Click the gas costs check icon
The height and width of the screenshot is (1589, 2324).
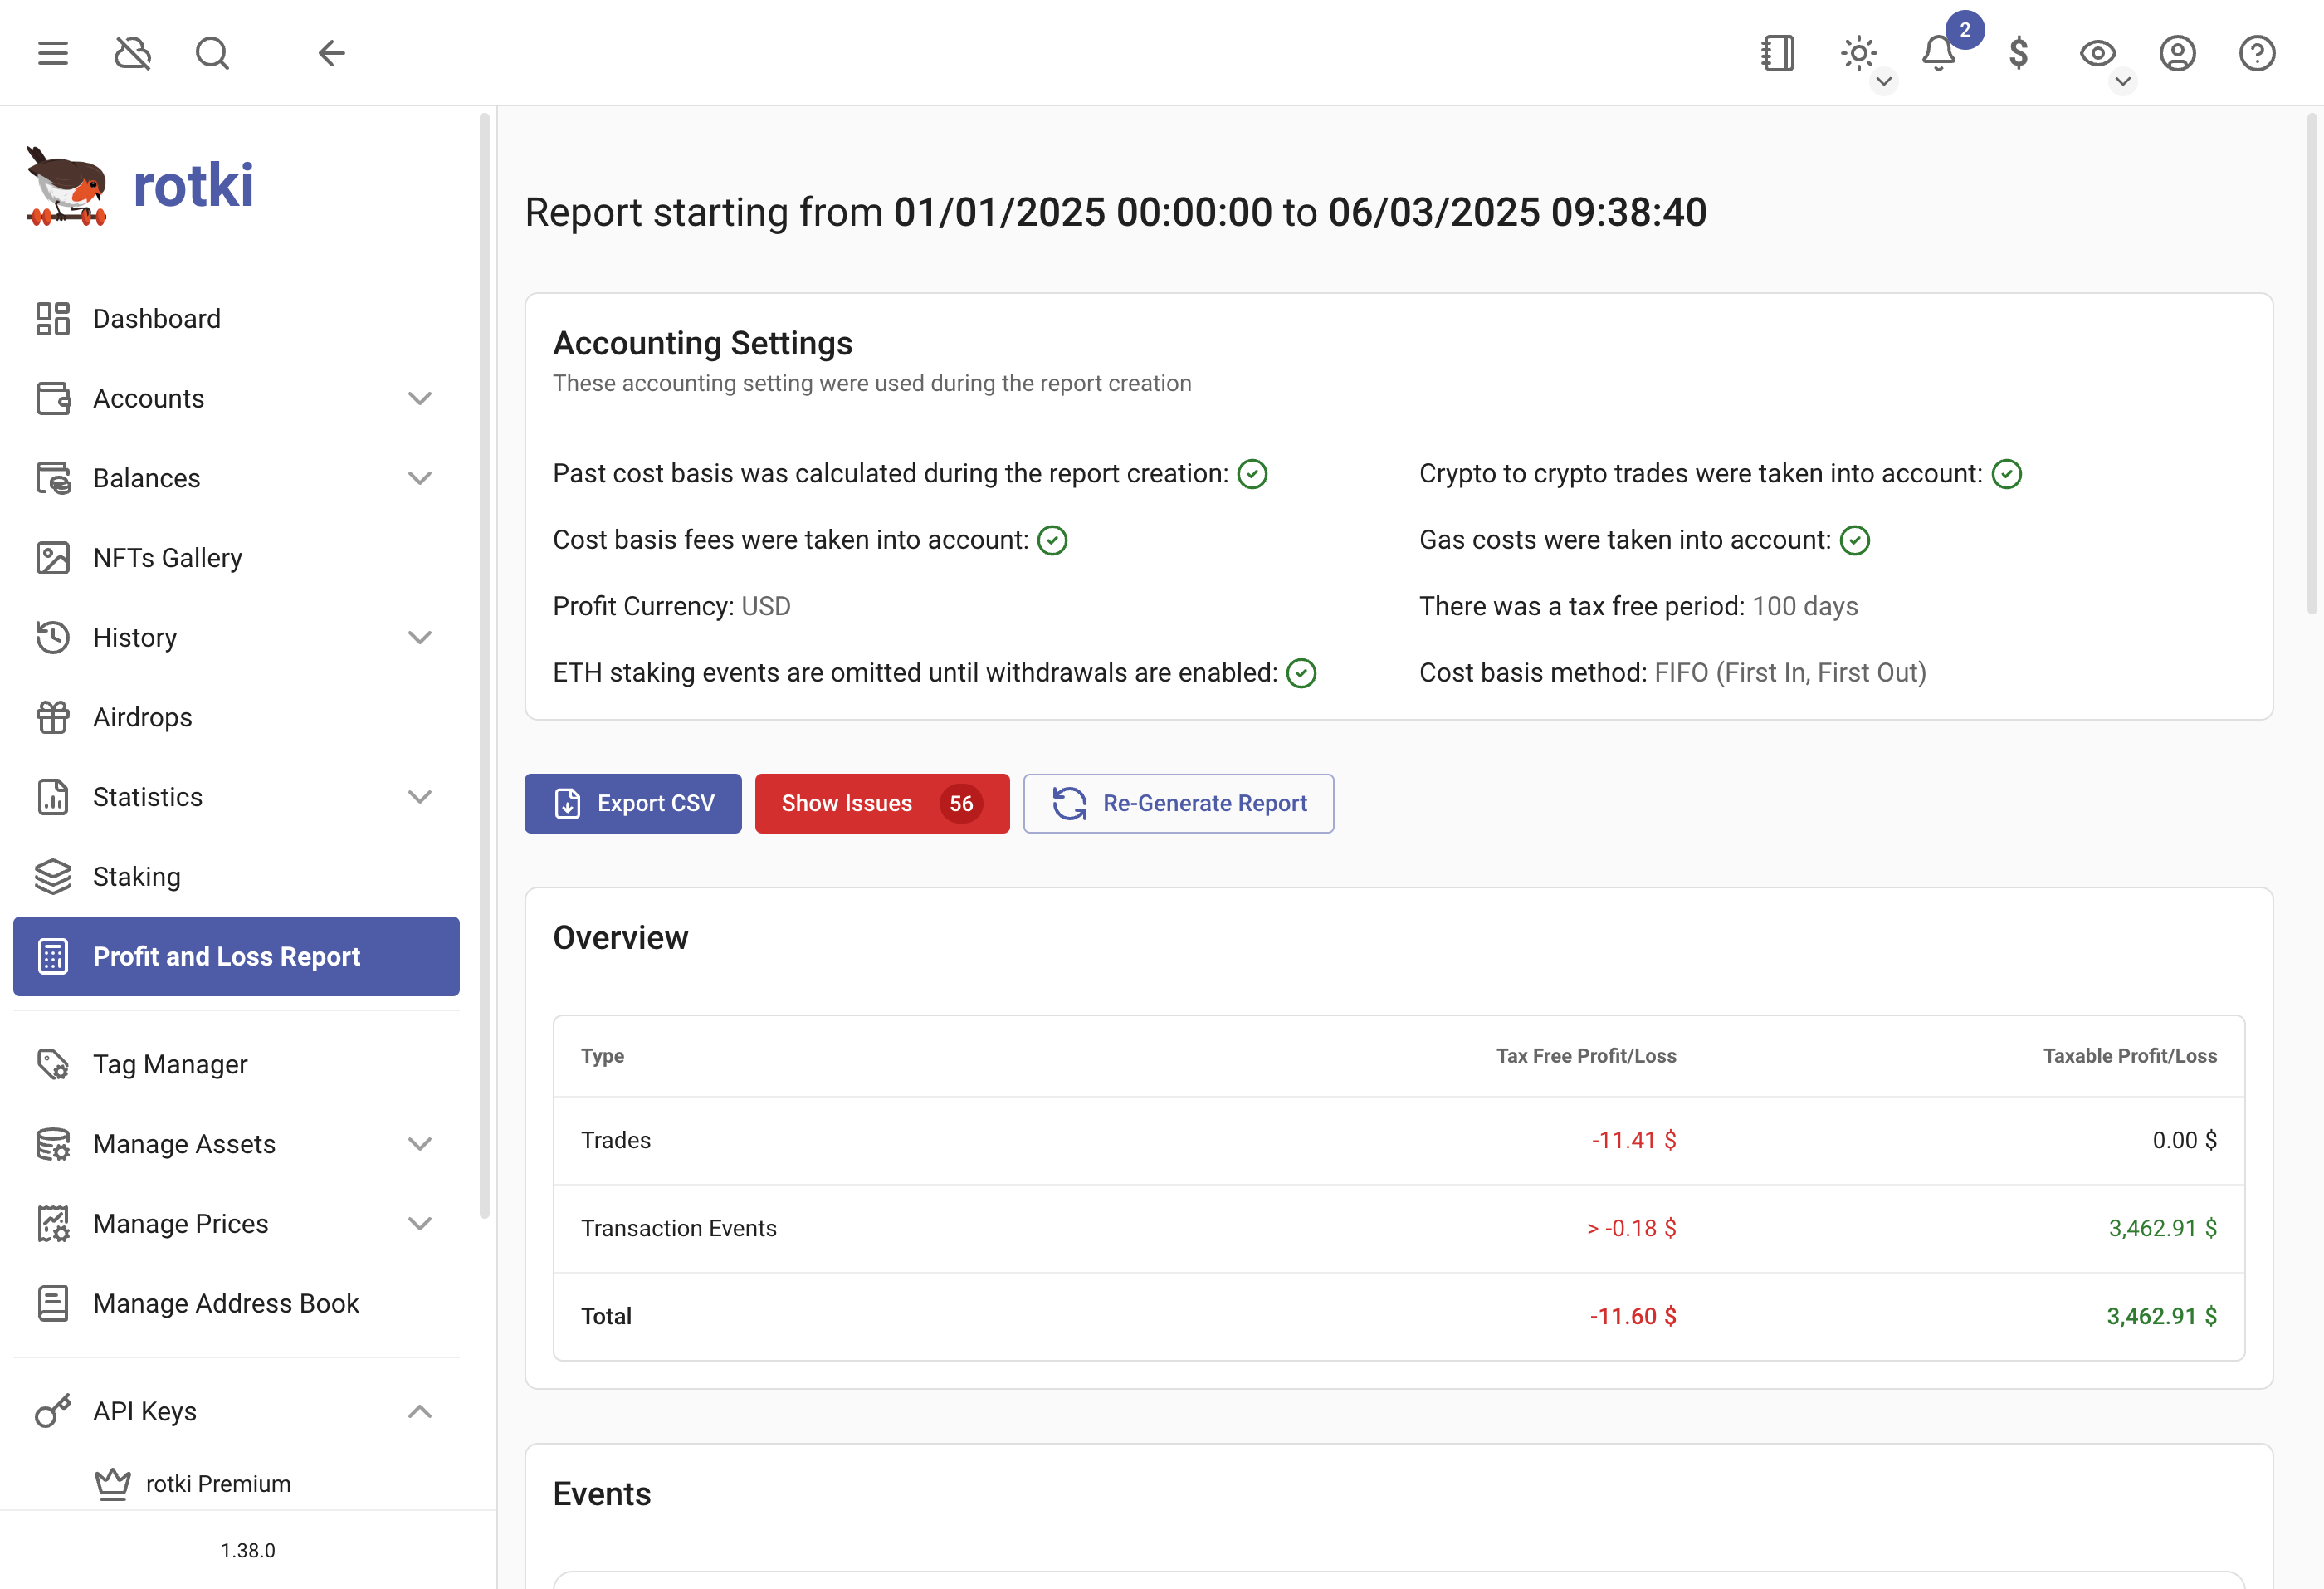pos(1855,540)
